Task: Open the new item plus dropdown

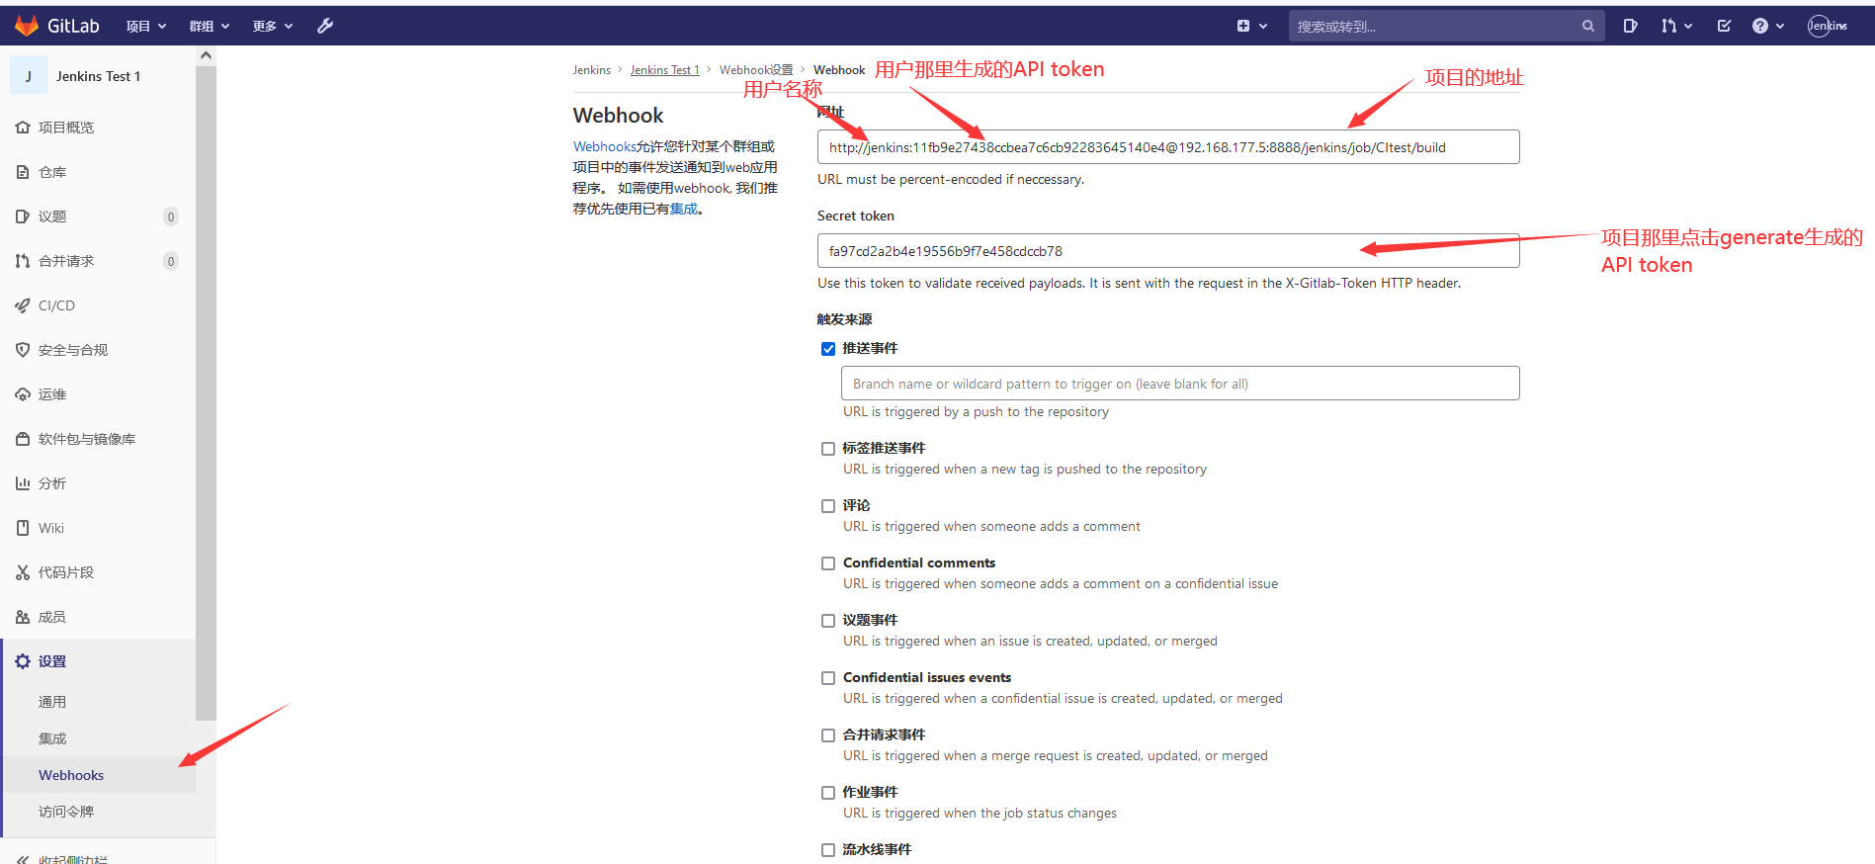Action: pyautogui.click(x=1251, y=26)
